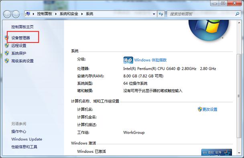This screenshot has width=244, height=158.
Task: Click the search magnifier icon
Action: 237,14
